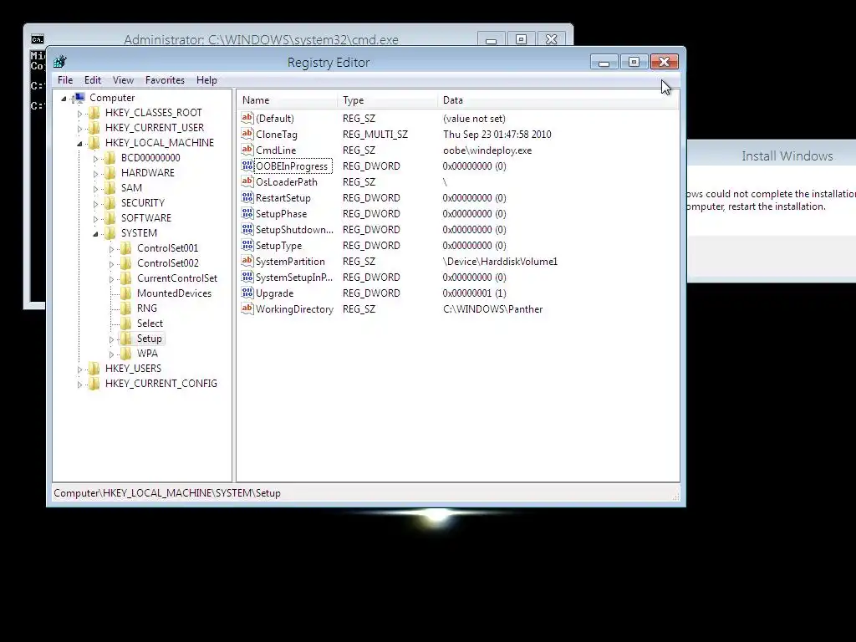Expand the CurrentControlSet key
This screenshot has height=642, width=856.
(x=111, y=279)
